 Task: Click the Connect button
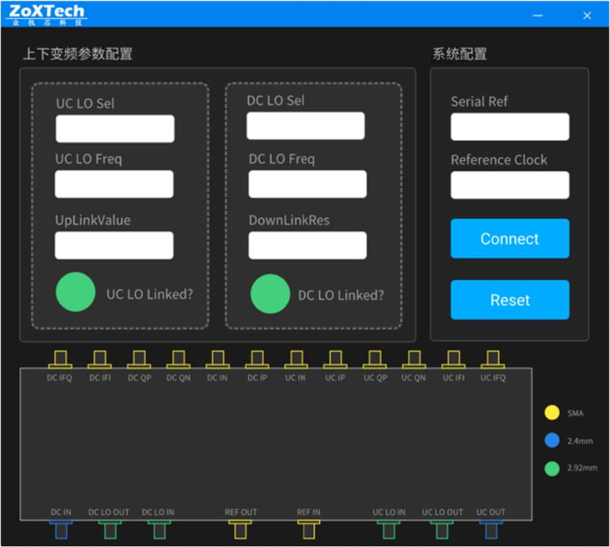[x=510, y=238]
